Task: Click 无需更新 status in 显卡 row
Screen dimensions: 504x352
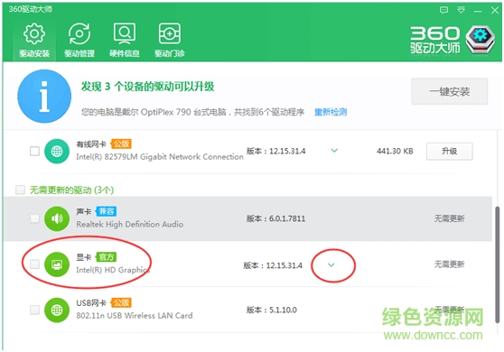Action: (x=450, y=264)
